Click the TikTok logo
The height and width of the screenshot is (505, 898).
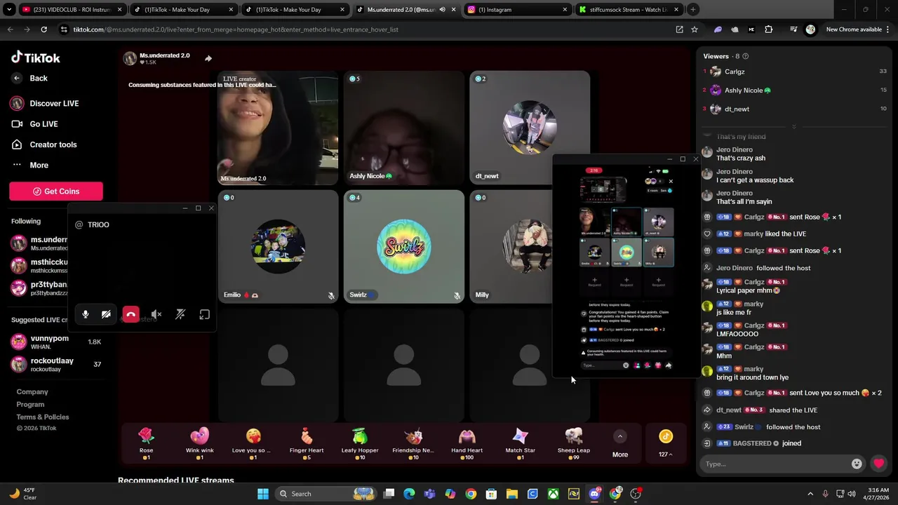[36, 58]
